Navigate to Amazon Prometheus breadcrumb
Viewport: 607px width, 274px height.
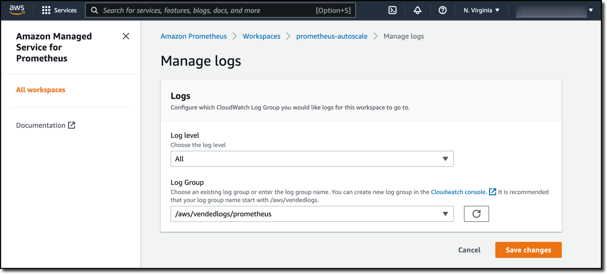pyautogui.click(x=193, y=36)
